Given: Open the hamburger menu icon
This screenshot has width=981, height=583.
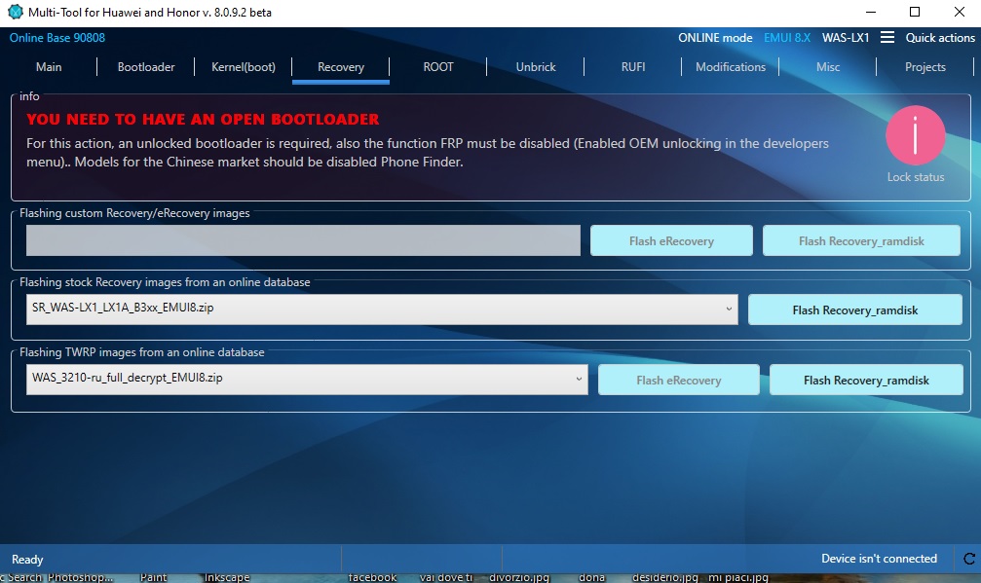Looking at the screenshot, I should point(887,38).
